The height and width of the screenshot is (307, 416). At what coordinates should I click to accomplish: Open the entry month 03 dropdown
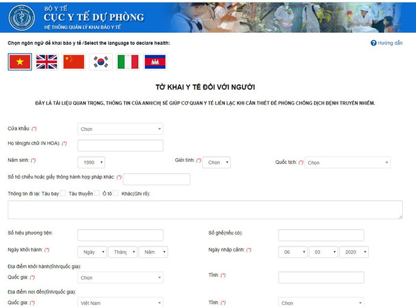323,252
